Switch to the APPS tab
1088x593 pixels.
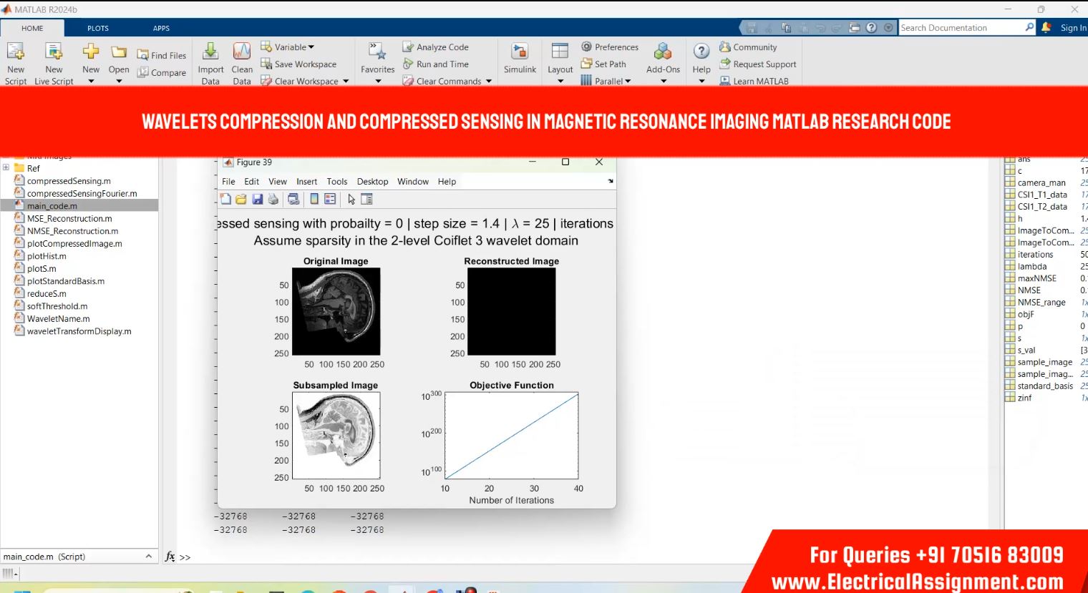click(x=161, y=28)
